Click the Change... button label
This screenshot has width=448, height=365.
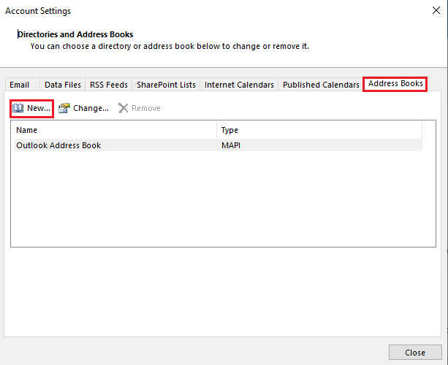point(91,108)
